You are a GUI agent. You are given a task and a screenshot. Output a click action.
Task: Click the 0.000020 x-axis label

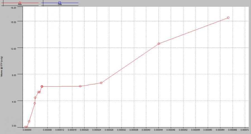tap(84, 130)
